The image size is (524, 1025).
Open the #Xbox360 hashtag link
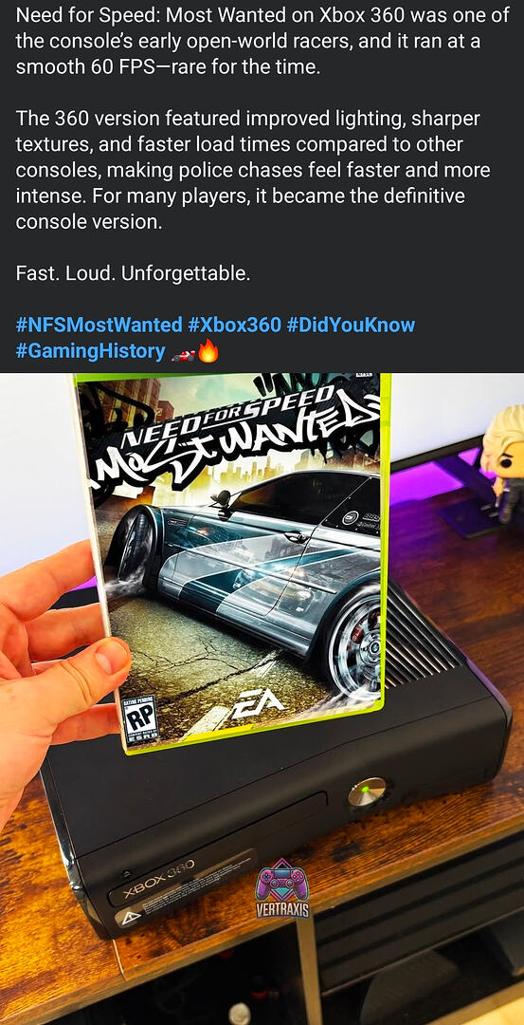(234, 325)
